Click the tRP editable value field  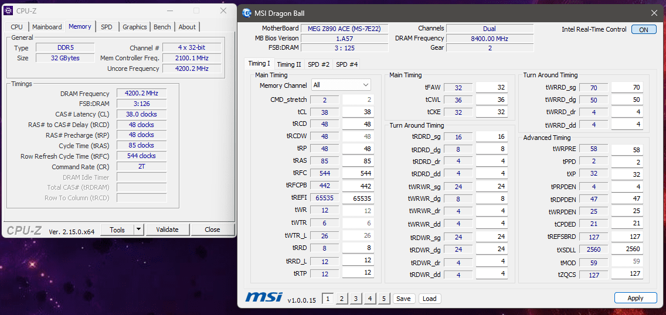358,149
